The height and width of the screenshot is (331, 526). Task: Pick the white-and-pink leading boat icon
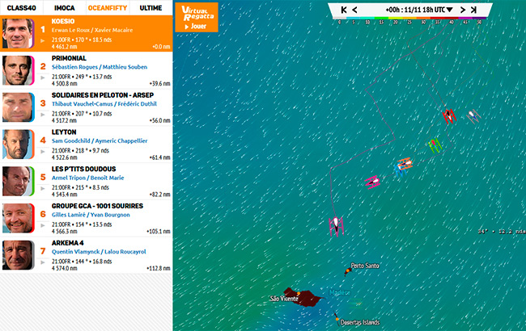(x=336, y=224)
